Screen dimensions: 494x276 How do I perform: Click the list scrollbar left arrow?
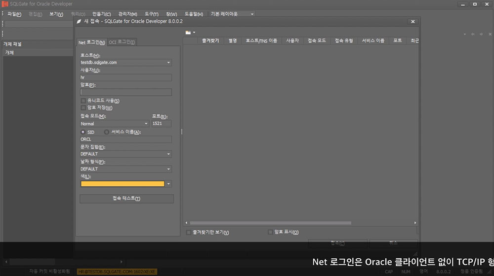pyautogui.click(x=186, y=223)
